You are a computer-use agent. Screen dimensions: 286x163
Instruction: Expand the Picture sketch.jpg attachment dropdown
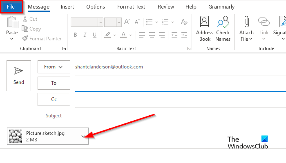pos(84,136)
